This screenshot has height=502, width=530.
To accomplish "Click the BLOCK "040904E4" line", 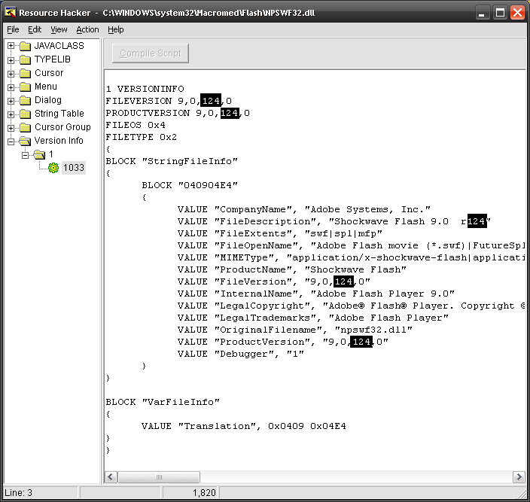I will point(190,185).
